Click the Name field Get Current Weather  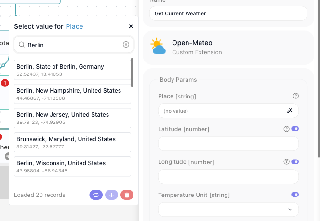tap(228, 13)
